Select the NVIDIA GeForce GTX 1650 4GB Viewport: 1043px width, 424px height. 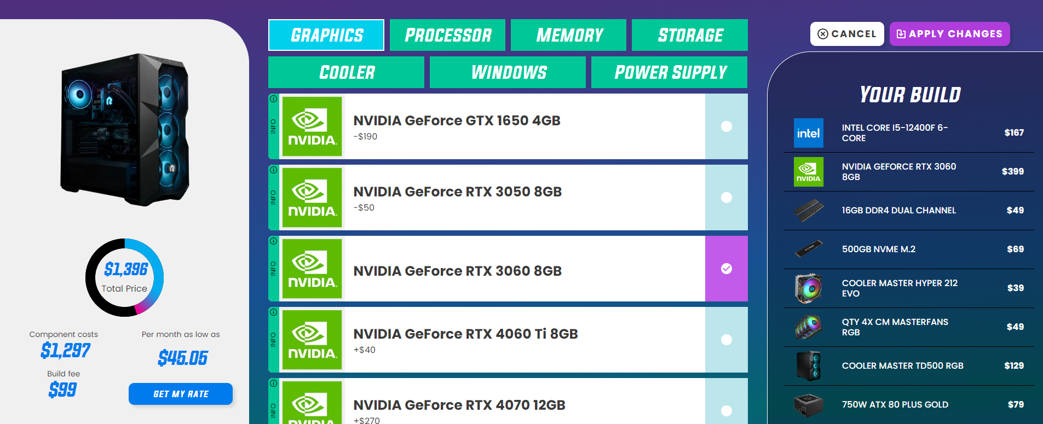[x=726, y=126]
